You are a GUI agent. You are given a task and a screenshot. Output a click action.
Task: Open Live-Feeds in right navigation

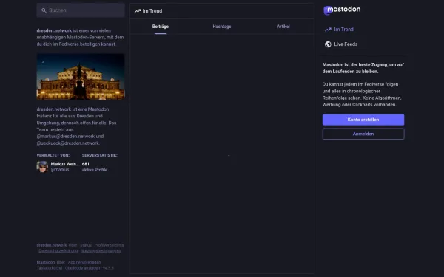pos(341,44)
